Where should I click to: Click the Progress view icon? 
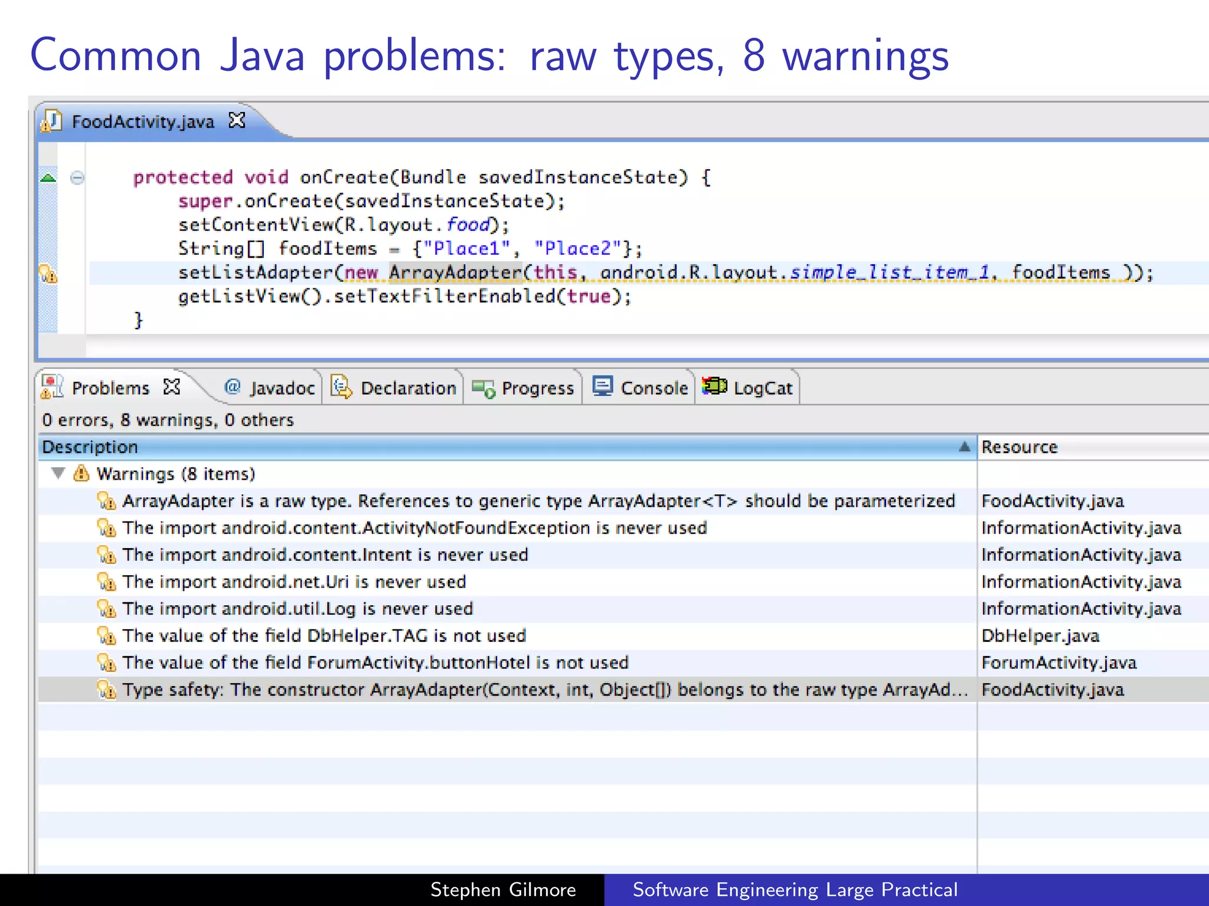tap(483, 389)
